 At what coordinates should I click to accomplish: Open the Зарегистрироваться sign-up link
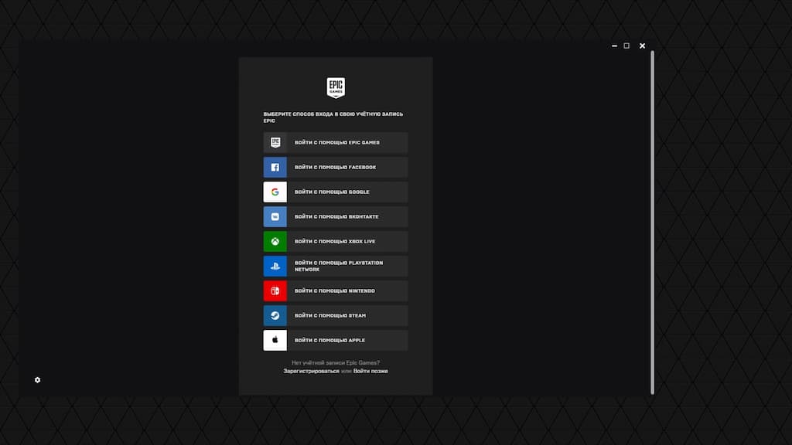point(311,372)
